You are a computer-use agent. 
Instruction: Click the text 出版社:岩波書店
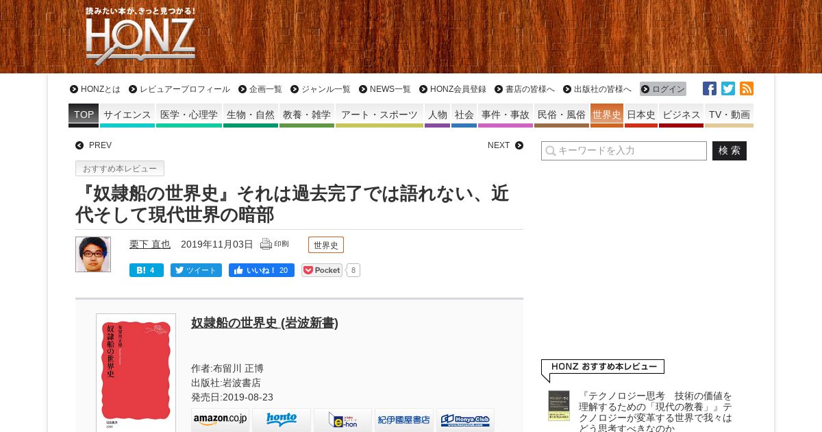pos(226,383)
